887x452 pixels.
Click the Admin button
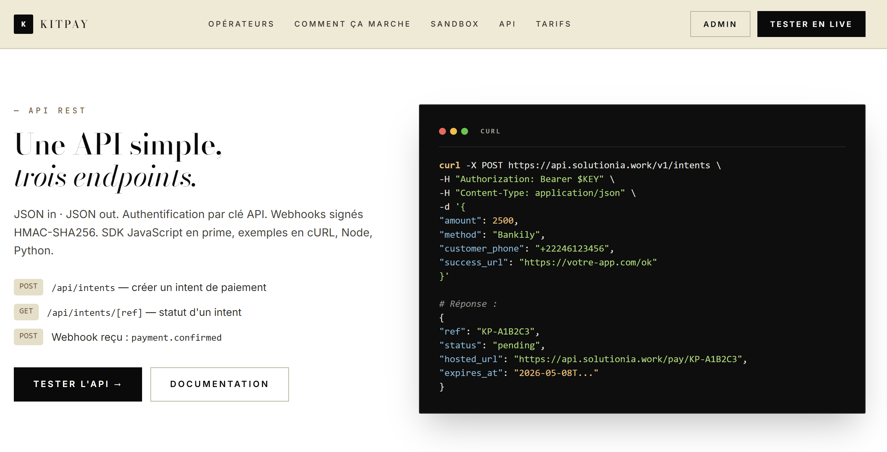(x=720, y=24)
